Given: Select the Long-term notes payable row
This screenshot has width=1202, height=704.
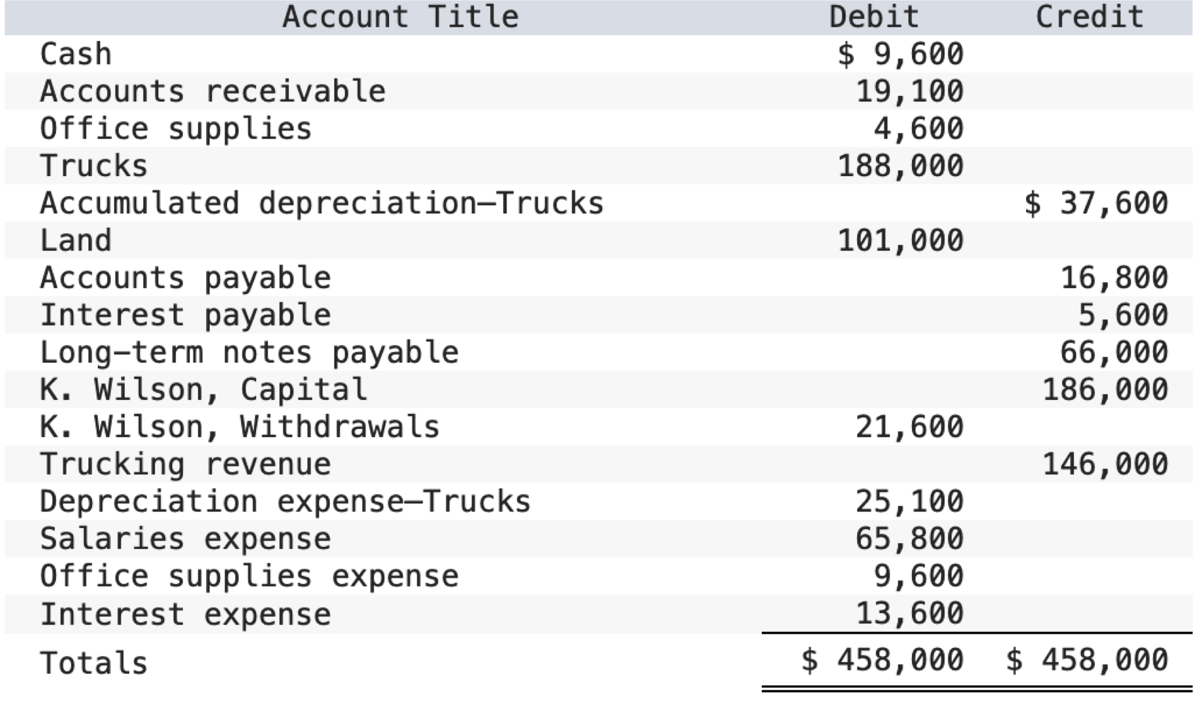Looking at the screenshot, I should pos(249,351).
